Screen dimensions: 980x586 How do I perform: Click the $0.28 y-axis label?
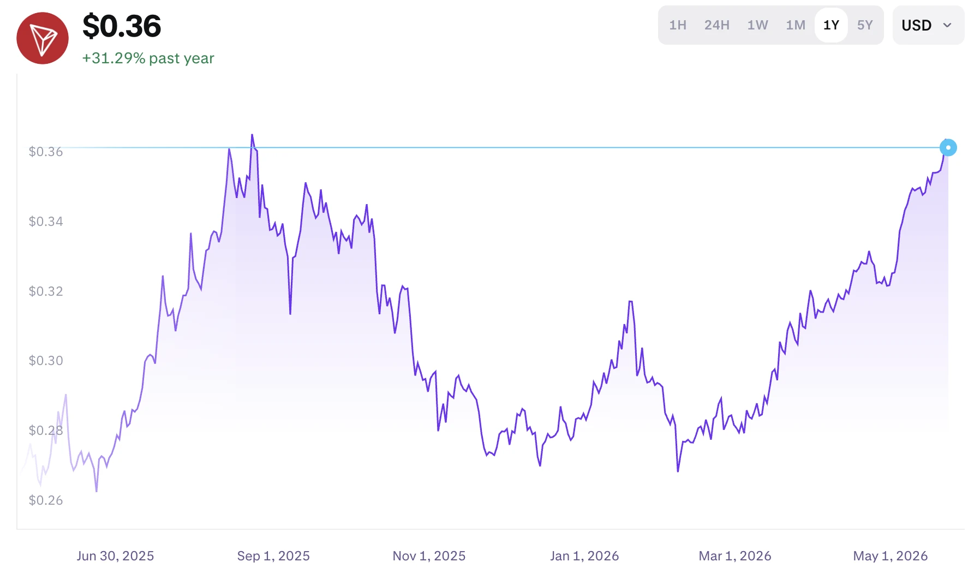pyautogui.click(x=46, y=430)
